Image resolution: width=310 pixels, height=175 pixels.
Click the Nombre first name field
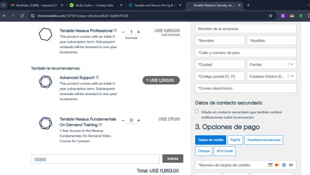(220, 40)
